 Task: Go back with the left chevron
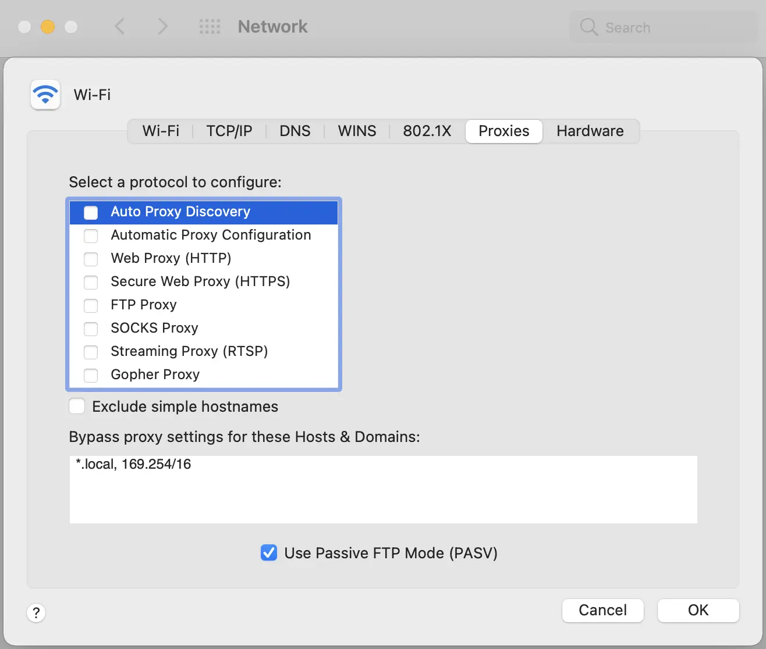[120, 26]
